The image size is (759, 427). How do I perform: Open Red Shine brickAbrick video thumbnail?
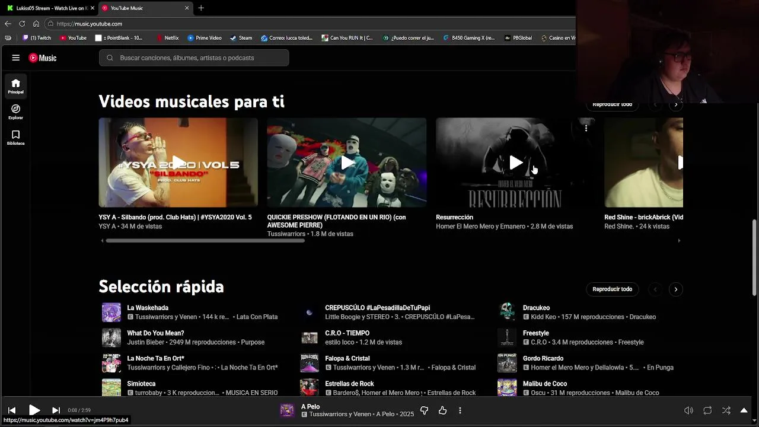point(643,162)
